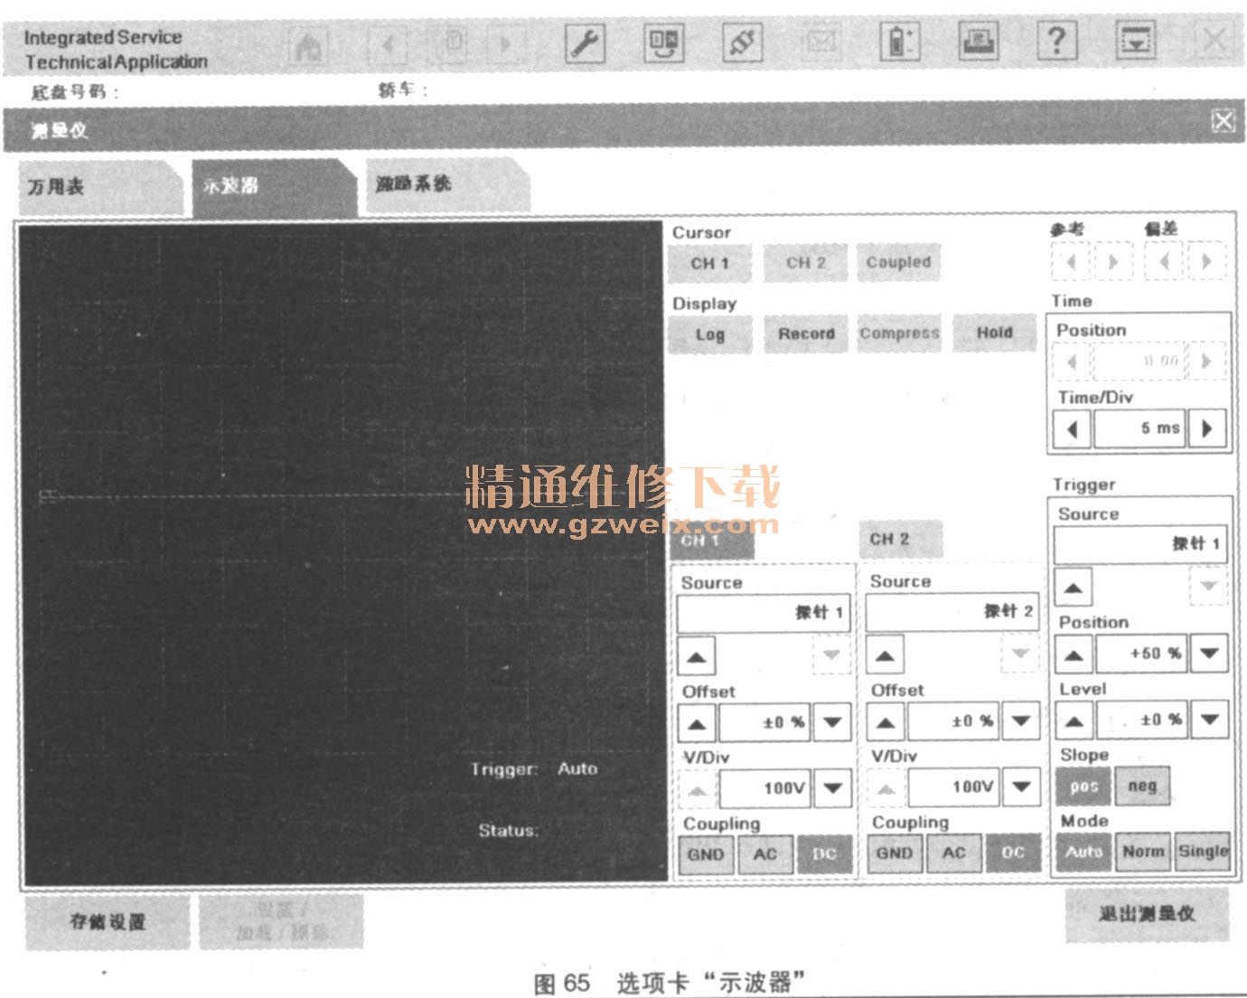Open help with the question mark icon
The height and width of the screenshot is (998, 1247).
point(1057,42)
